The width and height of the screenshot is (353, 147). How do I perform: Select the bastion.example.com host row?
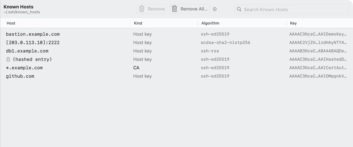176,34
